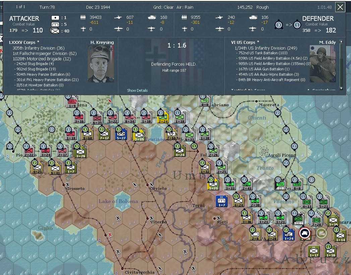Screen dimensions: 351x275
Task: Select the blue 1=24 unit counter
Action: [x=289, y=235]
